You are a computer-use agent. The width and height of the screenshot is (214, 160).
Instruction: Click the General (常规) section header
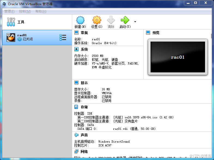[84, 33]
